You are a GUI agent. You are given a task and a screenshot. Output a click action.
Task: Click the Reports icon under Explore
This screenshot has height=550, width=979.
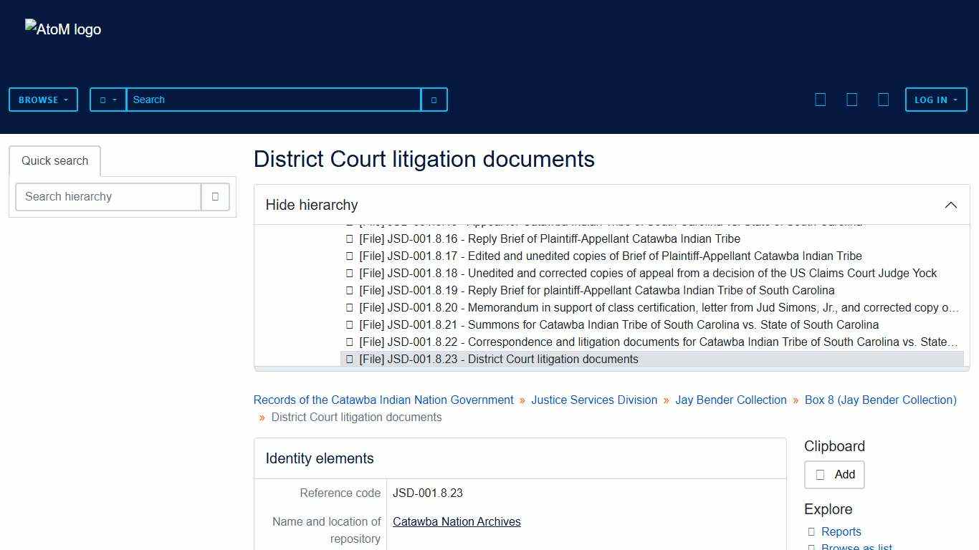point(811,531)
